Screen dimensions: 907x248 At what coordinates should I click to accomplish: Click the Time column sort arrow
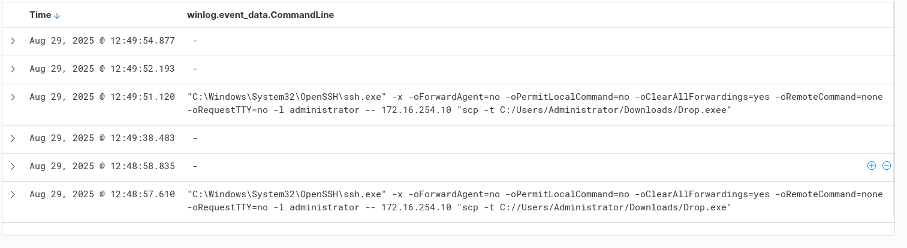(57, 16)
